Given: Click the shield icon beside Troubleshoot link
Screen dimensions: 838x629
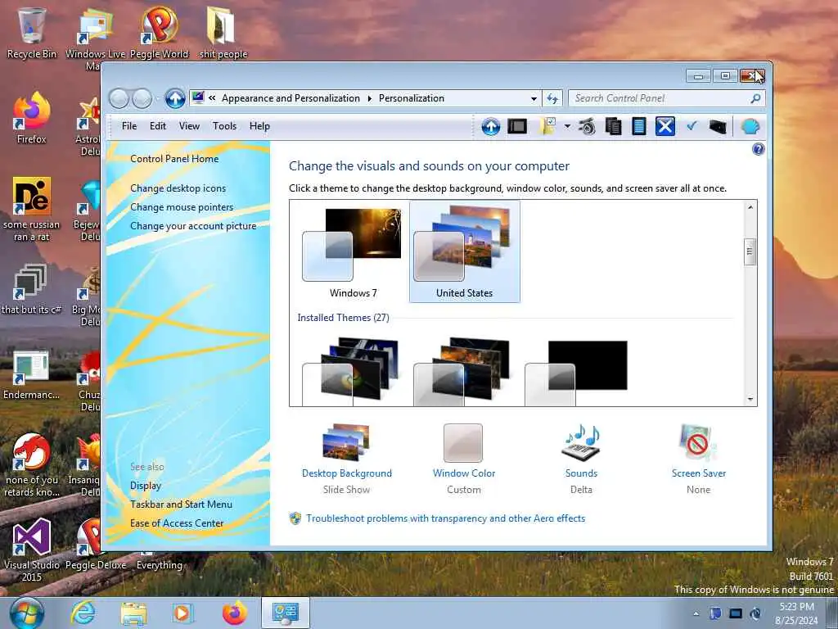Looking at the screenshot, I should pyautogui.click(x=295, y=518).
